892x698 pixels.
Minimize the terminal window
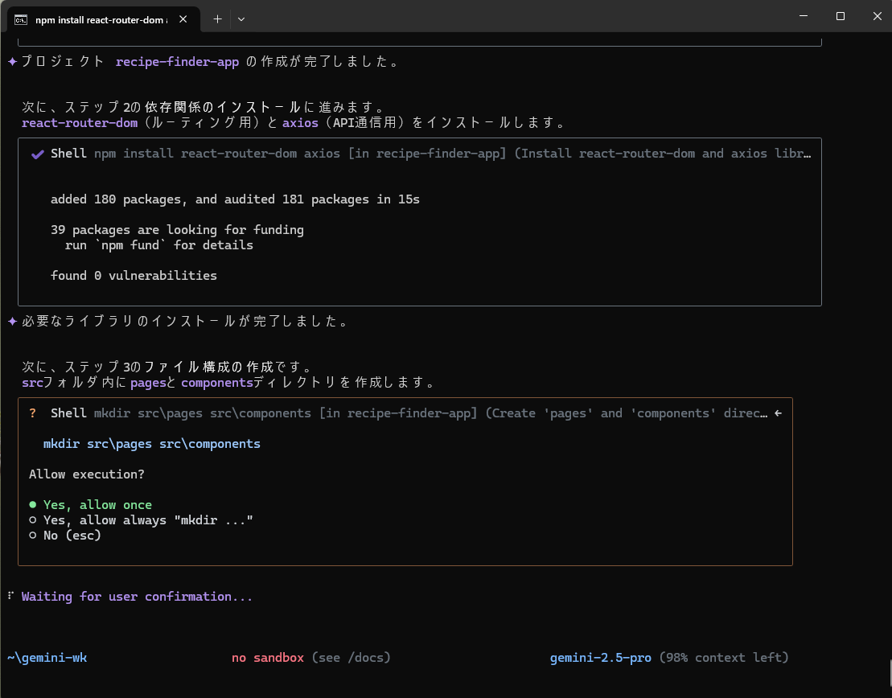(803, 16)
